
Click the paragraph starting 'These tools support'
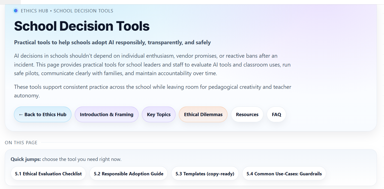[152, 87]
